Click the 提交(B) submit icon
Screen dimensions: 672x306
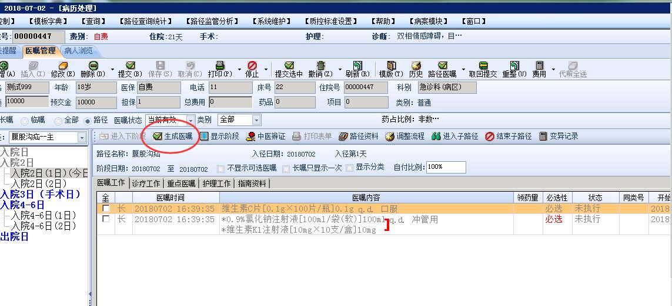coord(131,66)
